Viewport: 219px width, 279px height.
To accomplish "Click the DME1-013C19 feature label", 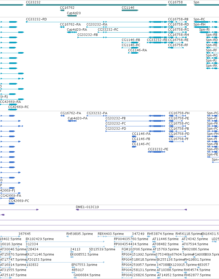I will 87,207.
